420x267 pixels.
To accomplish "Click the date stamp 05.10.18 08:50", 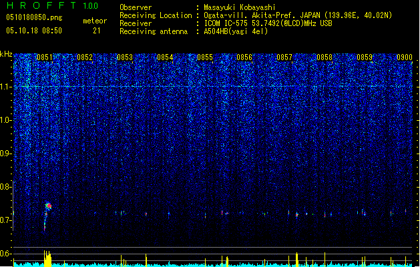I will [34, 31].
